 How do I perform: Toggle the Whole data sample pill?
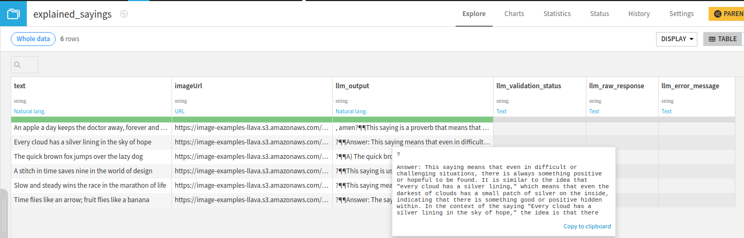[x=33, y=39]
